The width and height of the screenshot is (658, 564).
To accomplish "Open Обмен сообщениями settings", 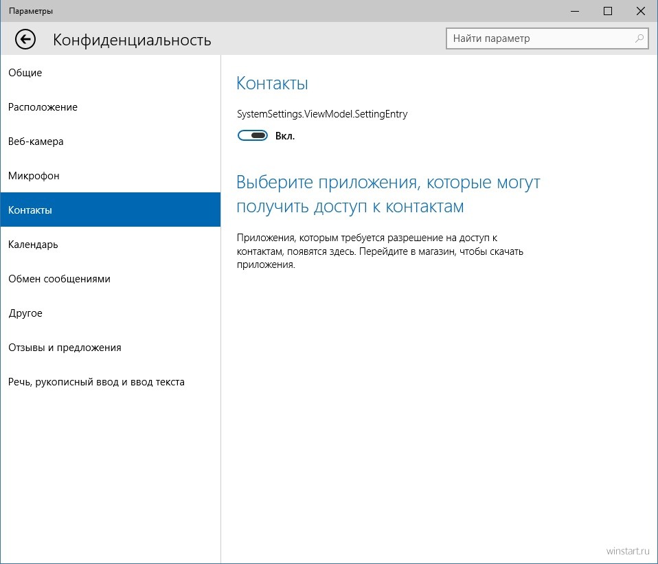I will pos(59,279).
